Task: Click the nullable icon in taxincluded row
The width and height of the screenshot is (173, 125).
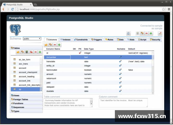Action: pos(120,70)
